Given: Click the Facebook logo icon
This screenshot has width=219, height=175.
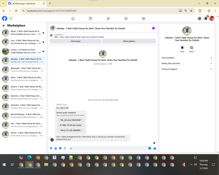Looking at the screenshot, I should click(x=4, y=18).
